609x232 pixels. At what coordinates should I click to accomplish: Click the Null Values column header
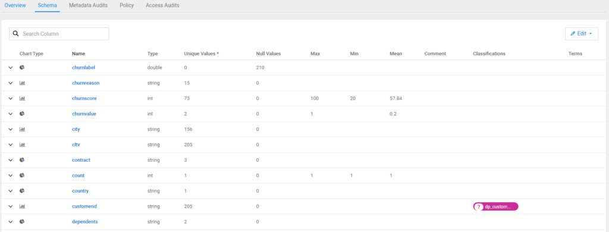coord(268,54)
